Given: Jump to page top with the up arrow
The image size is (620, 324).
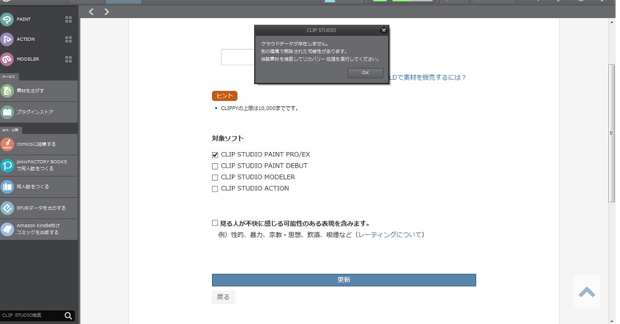Looking at the screenshot, I should click(x=587, y=292).
